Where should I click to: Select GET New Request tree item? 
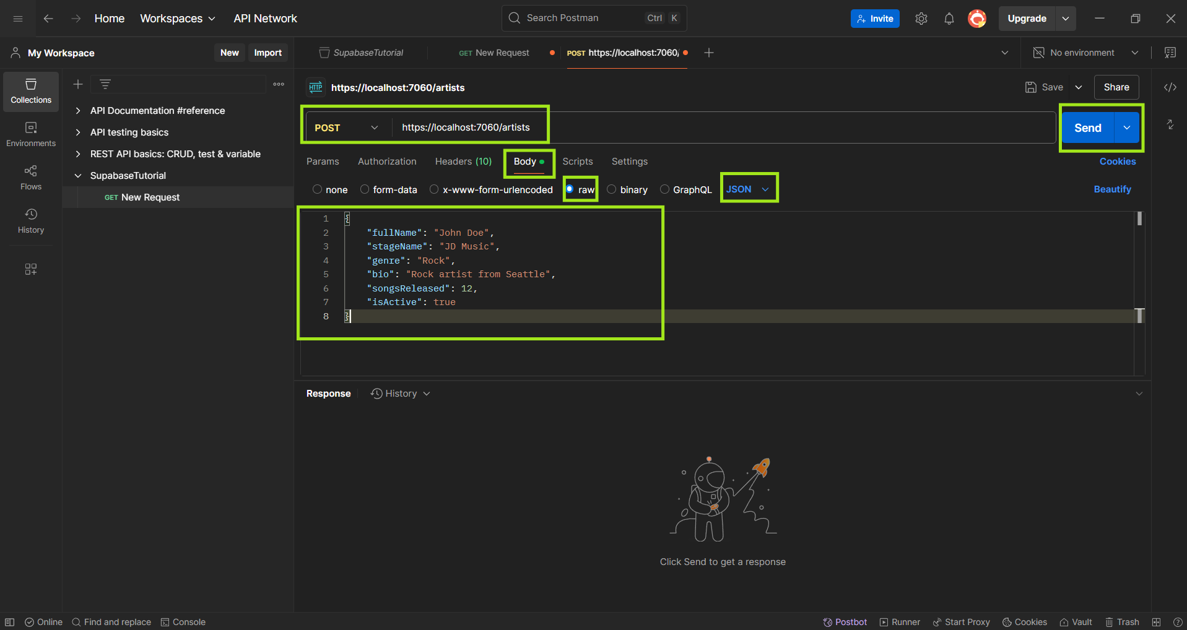click(178, 197)
